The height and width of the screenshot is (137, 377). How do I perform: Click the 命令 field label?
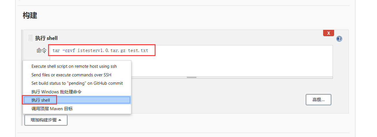point(41,51)
